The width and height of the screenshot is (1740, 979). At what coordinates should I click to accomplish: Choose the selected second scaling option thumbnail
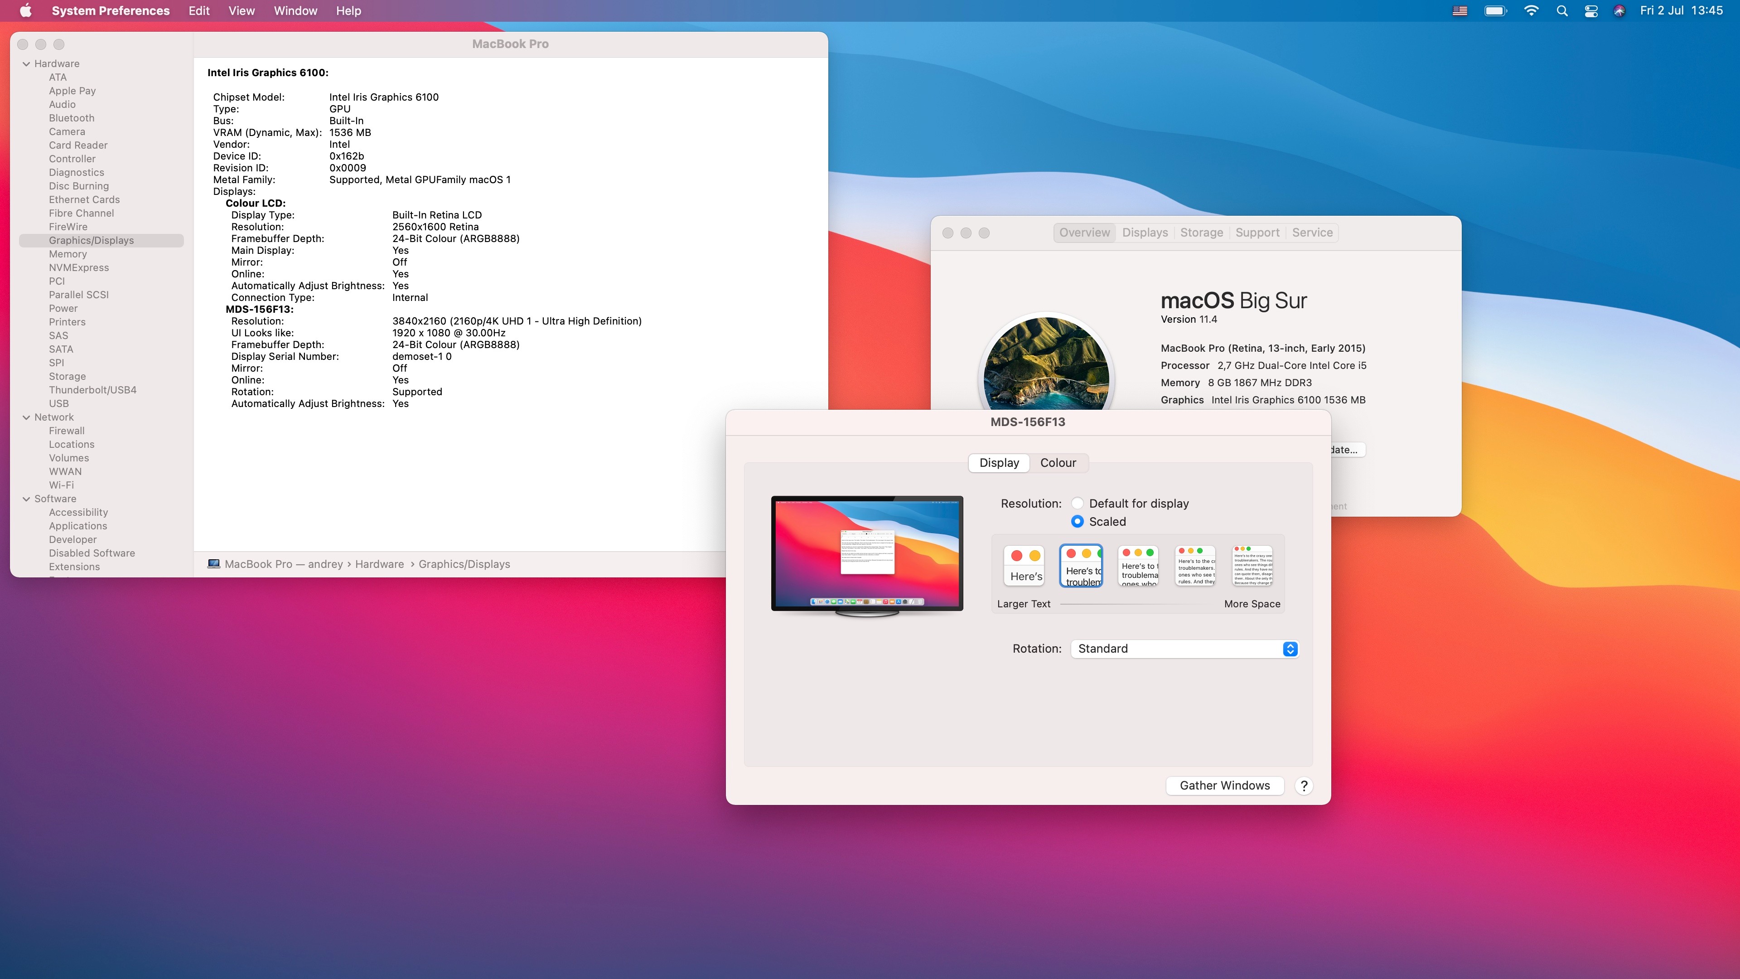pos(1082,566)
